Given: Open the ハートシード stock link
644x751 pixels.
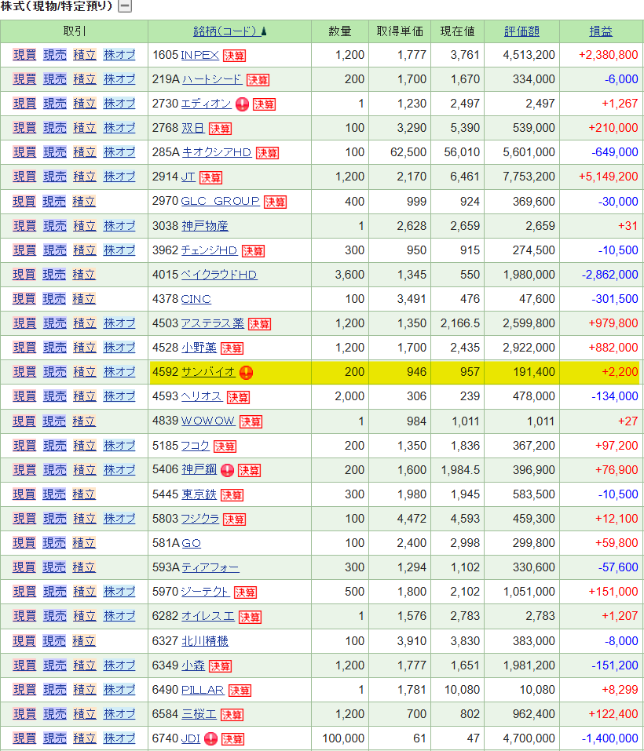Looking at the screenshot, I should (212, 79).
